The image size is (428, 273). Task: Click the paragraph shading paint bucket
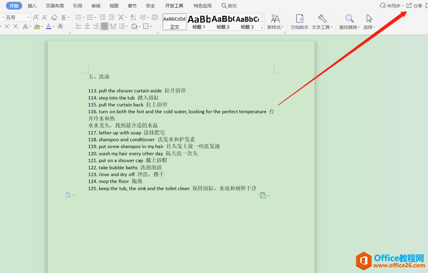[134, 27]
